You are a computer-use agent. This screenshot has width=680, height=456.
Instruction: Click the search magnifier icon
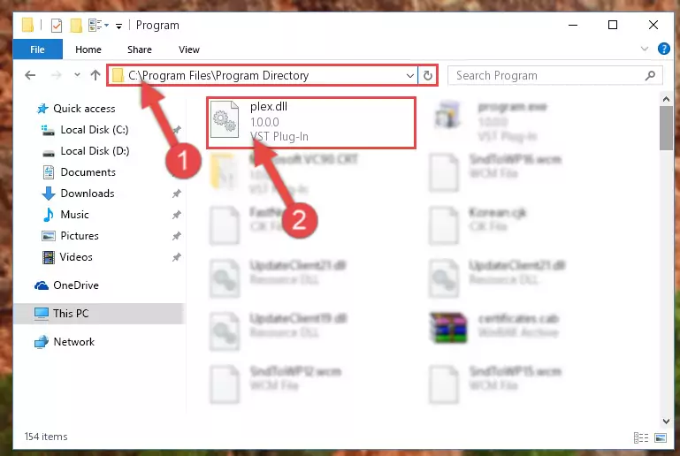[650, 76]
